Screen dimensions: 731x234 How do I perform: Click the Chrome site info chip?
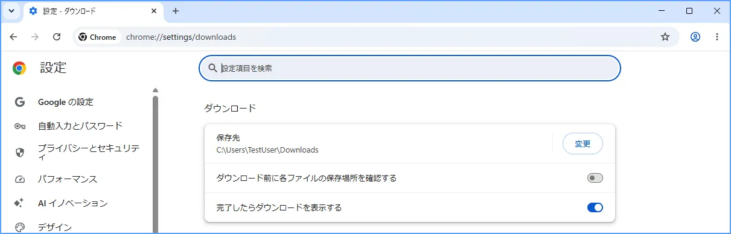(98, 37)
